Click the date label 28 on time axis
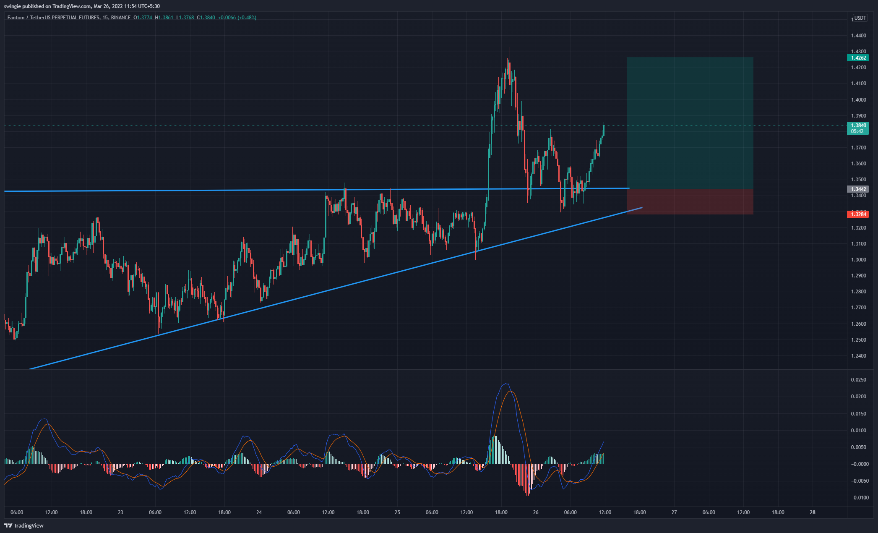 coord(813,512)
